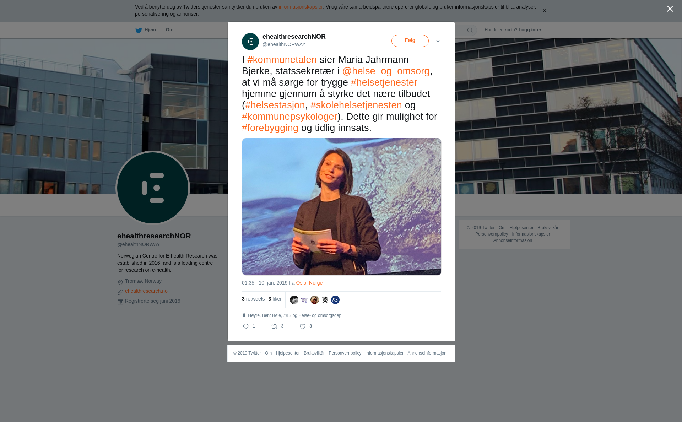
Task: Open the @helse_og_omsorg mention link
Action: (386, 71)
